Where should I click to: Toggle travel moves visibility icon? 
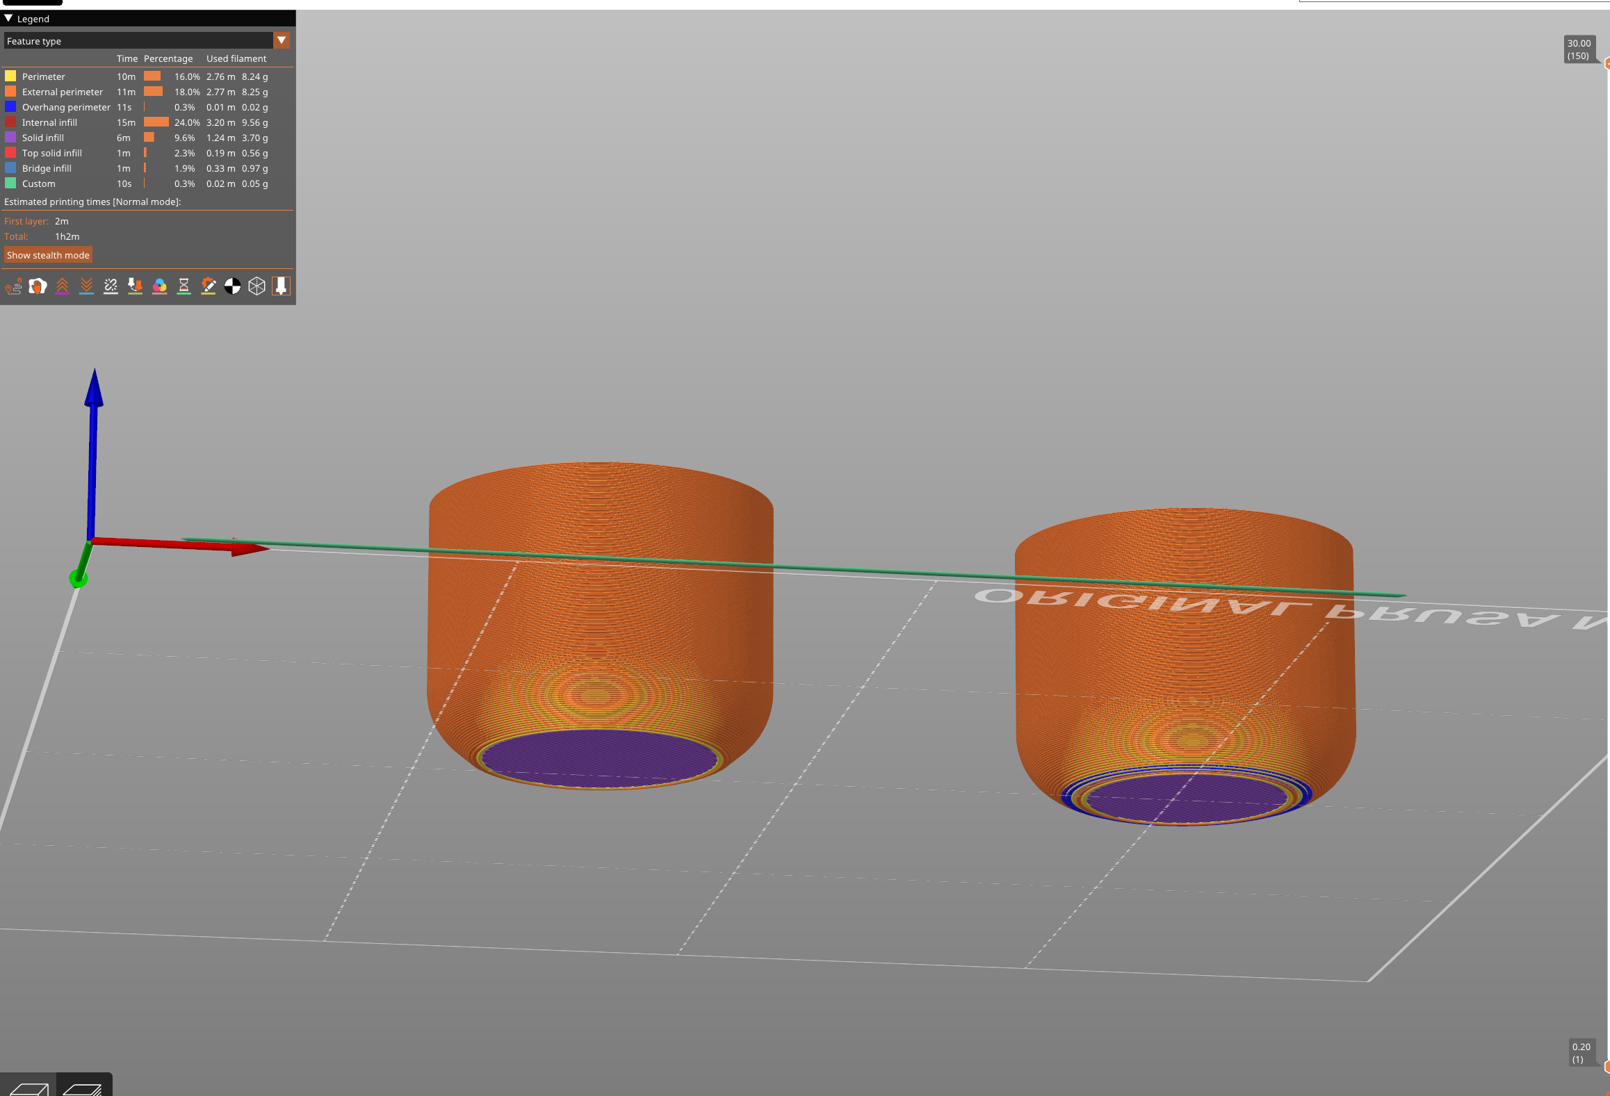click(13, 286)
